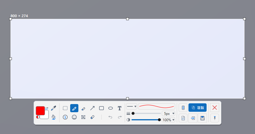Send capture with the right-arrow-into-box icon
The image size is (255, 134).
(193, 118)
